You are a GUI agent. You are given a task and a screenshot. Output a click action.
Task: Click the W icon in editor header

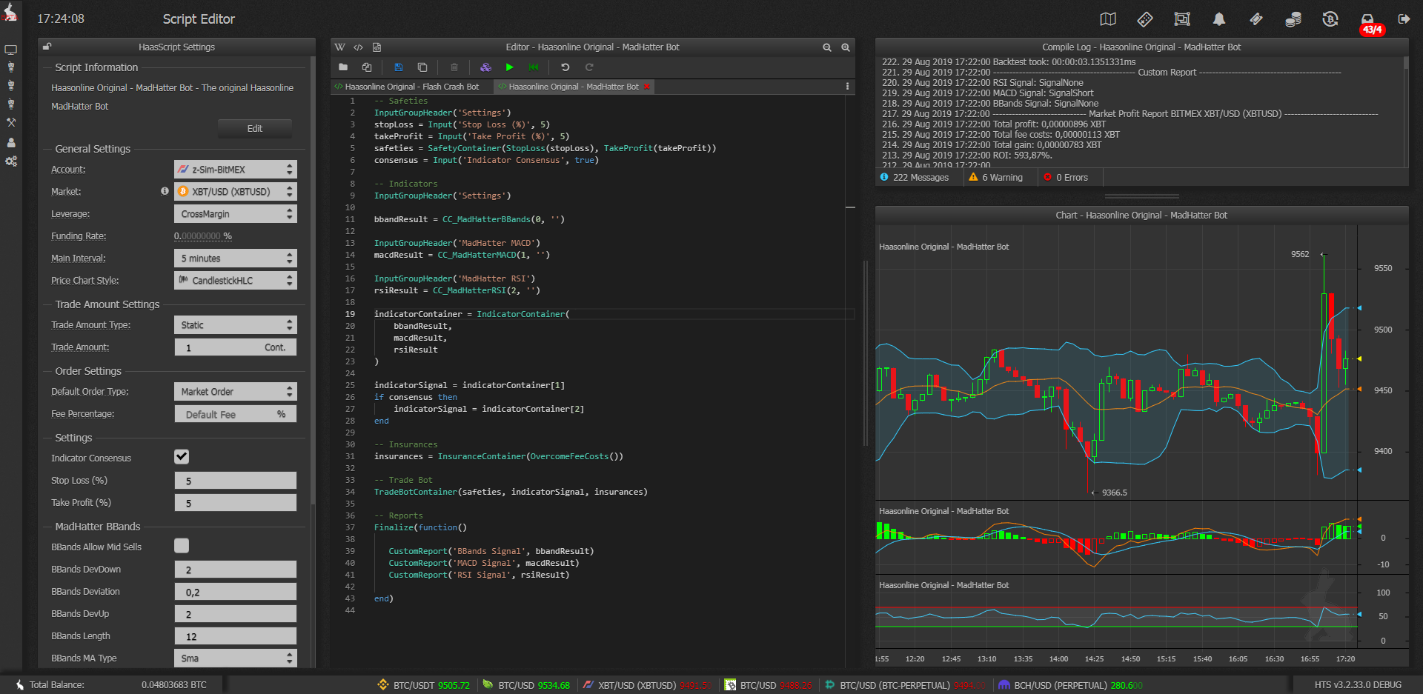coord(340,47)
